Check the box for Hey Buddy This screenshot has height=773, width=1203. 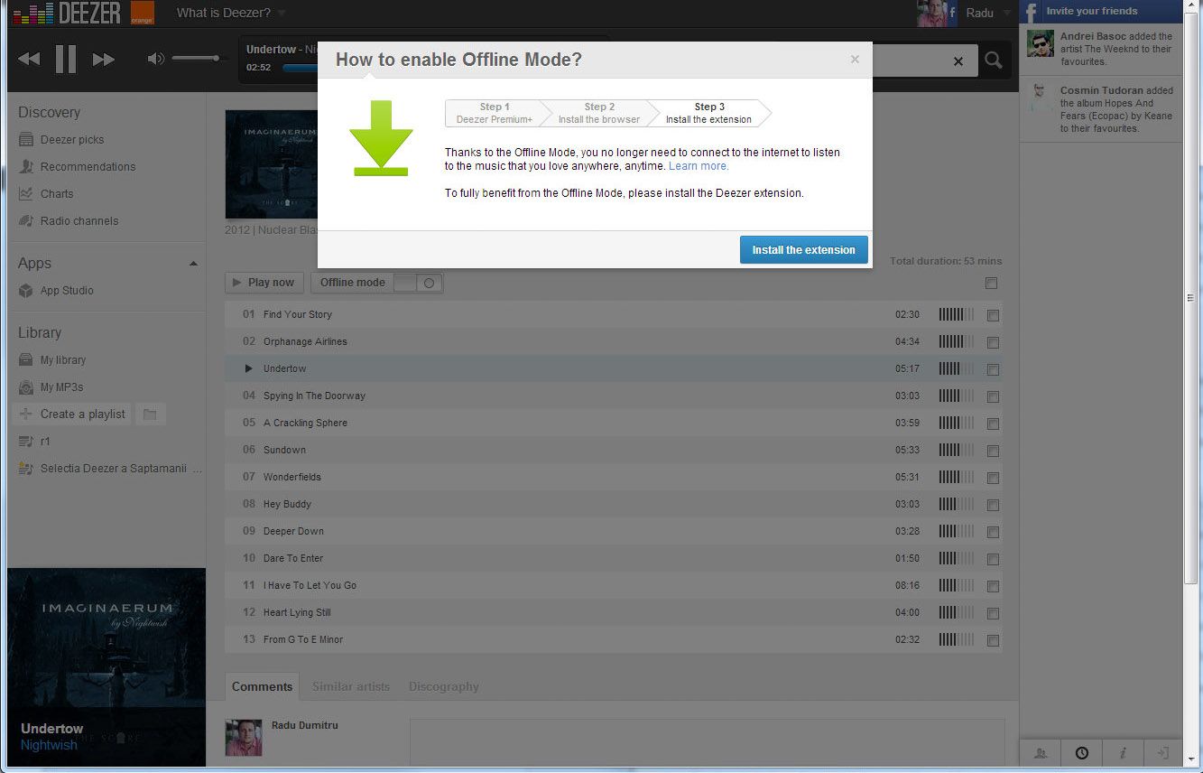tap(993, 505)
